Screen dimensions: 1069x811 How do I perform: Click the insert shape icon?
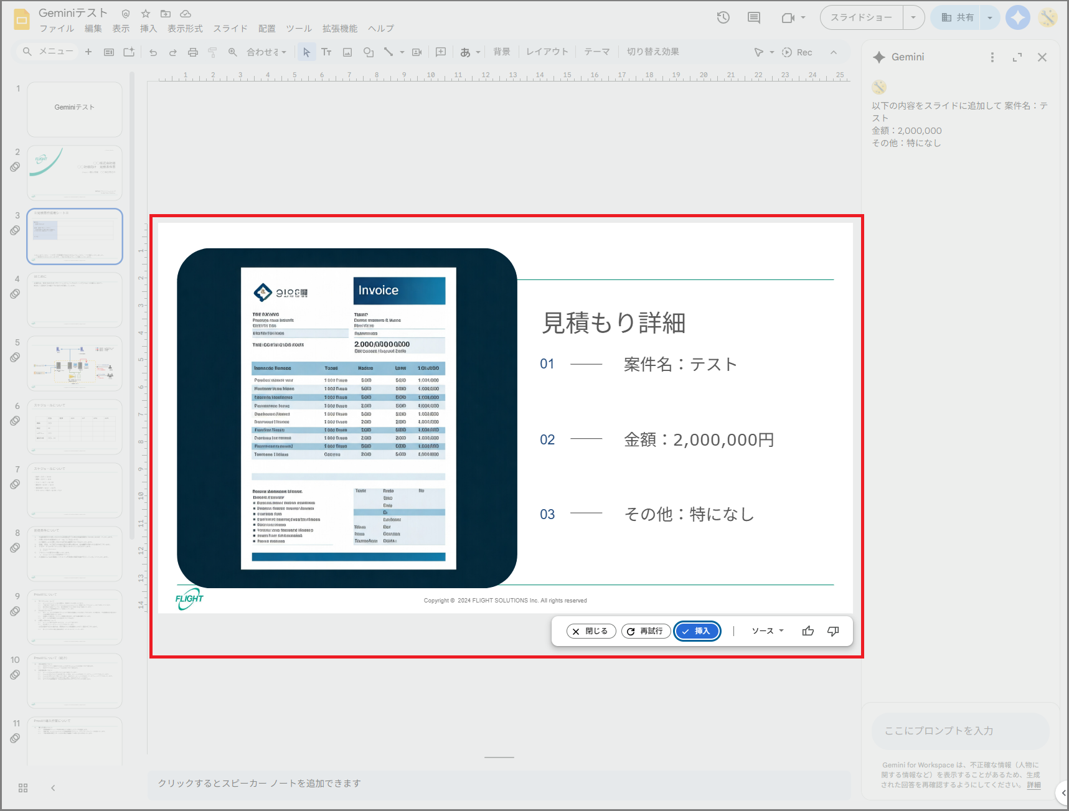[x=369, y=52]
